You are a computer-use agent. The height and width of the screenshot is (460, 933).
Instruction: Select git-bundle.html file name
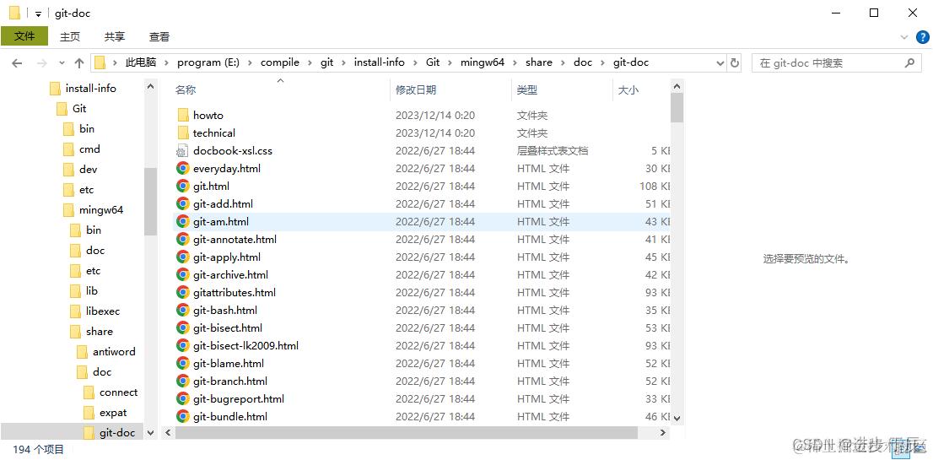[230, 417]
